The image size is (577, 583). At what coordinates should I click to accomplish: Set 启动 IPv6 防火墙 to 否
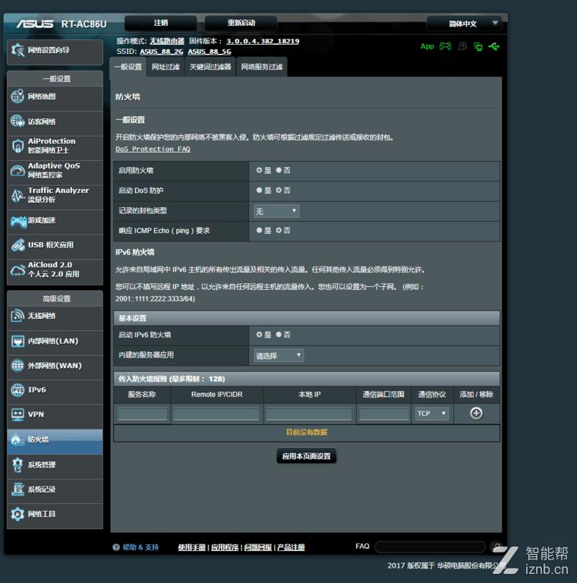tap(279, 335)
